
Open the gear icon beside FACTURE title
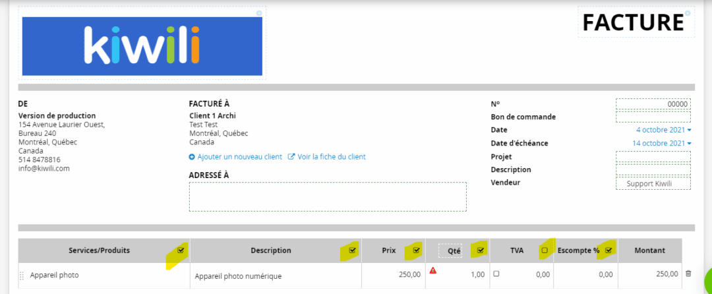[x=687, y=13]
